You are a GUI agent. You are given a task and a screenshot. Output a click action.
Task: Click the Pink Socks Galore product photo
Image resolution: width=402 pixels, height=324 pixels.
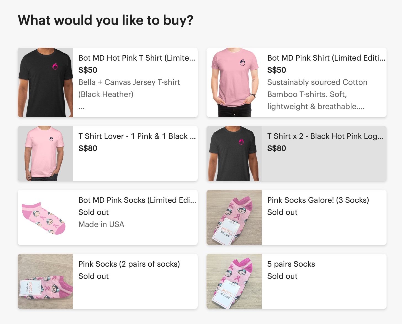pyautogui.click(x=234, y=217)
